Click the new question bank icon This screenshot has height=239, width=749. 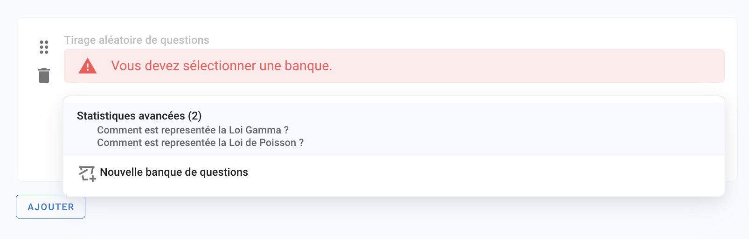(87, 173)
